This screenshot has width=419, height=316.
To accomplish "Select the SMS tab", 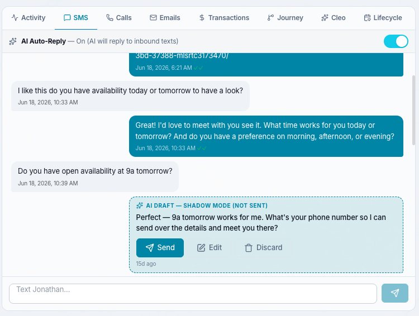I will [x=76, y=18].
